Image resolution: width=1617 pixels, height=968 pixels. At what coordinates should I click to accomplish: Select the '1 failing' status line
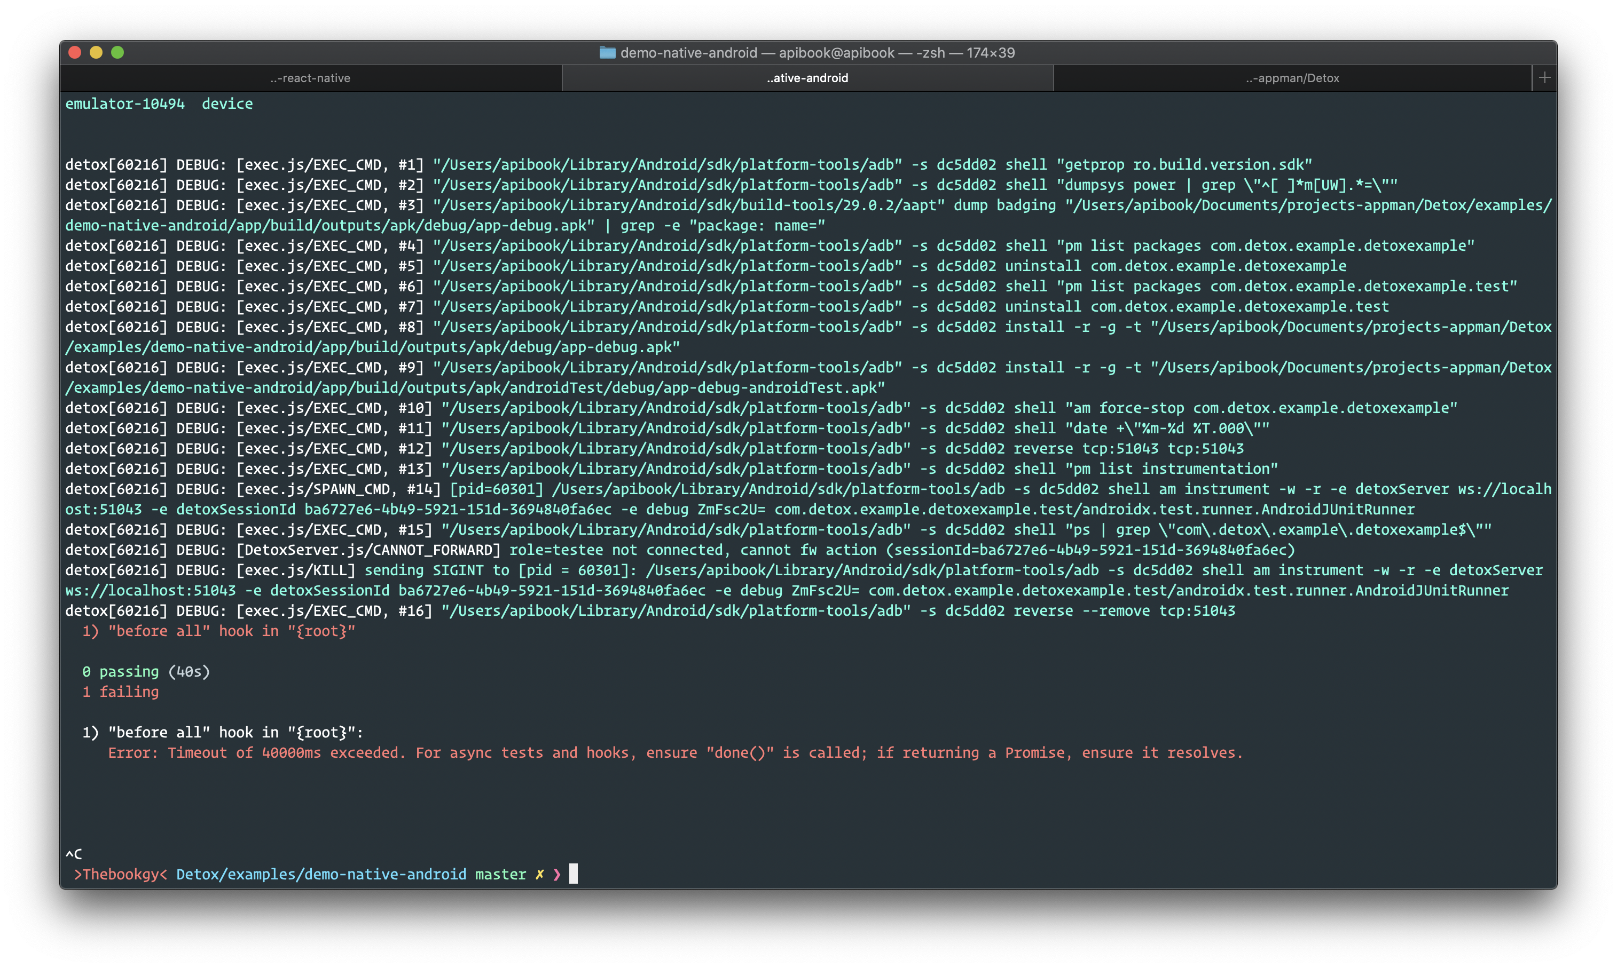tap(120, 692)
